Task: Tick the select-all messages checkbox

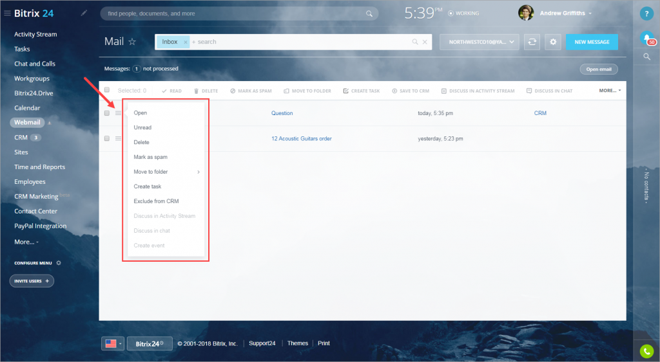Action: pos(107,90)
